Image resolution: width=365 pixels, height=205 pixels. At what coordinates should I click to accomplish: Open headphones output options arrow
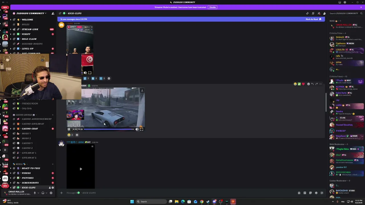46,193
